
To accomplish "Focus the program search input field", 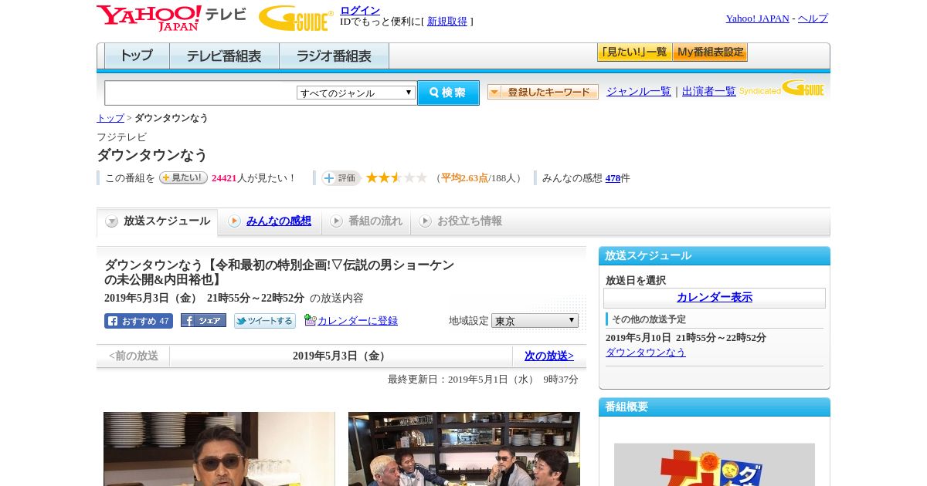I will click(201, 93).
